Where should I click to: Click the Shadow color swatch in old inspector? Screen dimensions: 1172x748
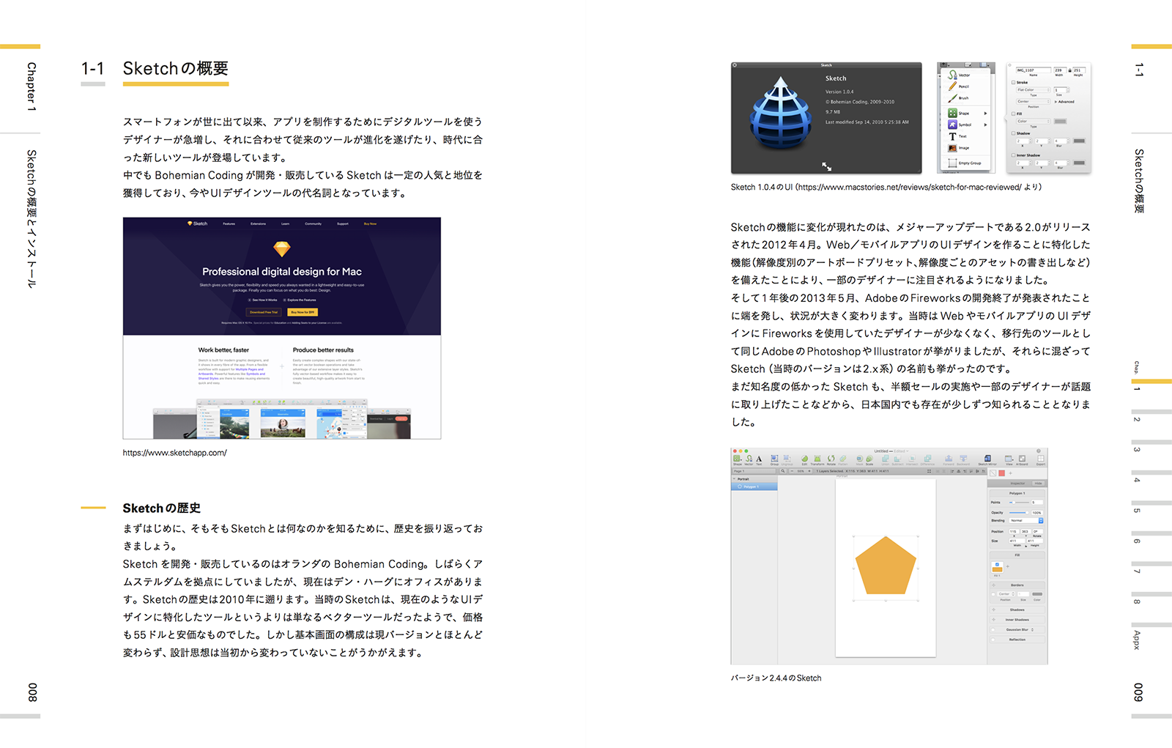[x=1079, y=141]
